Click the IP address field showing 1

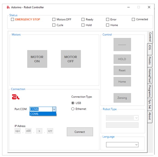[39, 131]
